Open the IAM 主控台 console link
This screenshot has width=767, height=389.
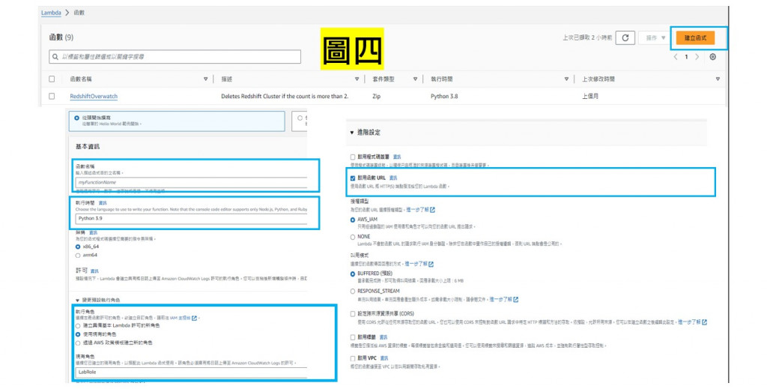[x=180, y=318]
